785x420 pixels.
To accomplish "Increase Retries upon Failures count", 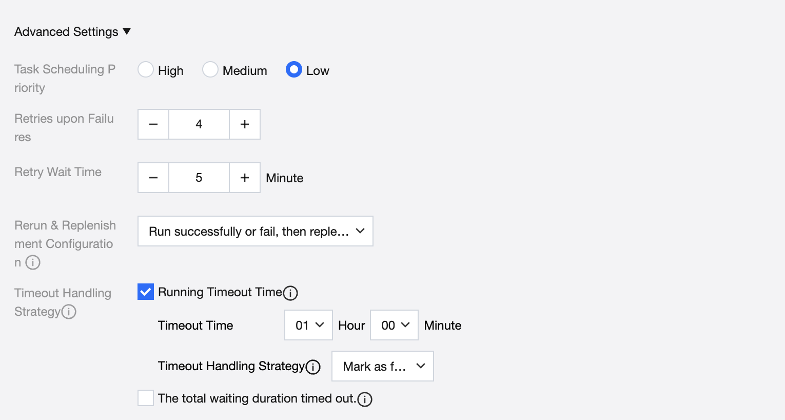I will click(x=245, y=124).
